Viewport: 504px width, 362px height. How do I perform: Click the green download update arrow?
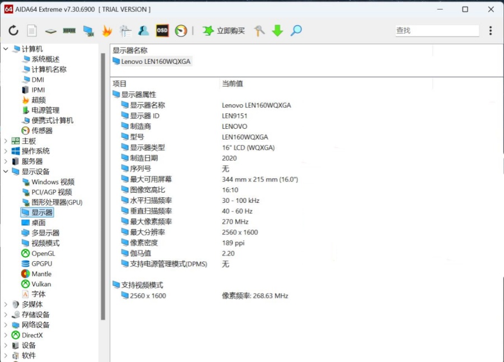pos(277,31)
